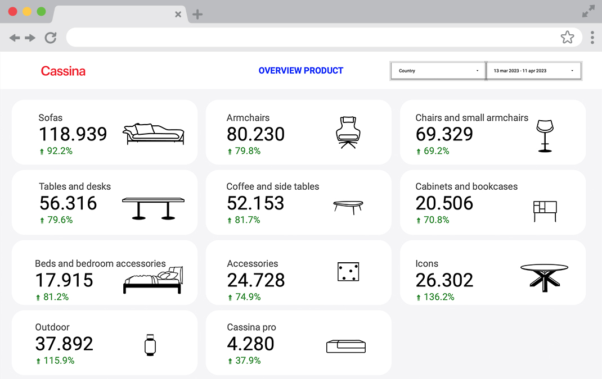Click the table icon in Tables and desks

click(x=153, y=209)
